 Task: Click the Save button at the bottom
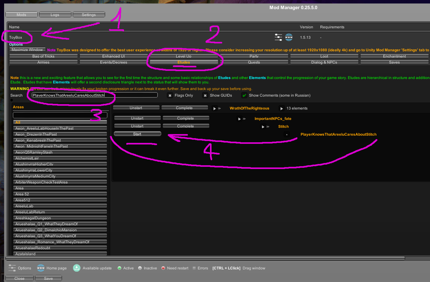click(x=48, y=278)
